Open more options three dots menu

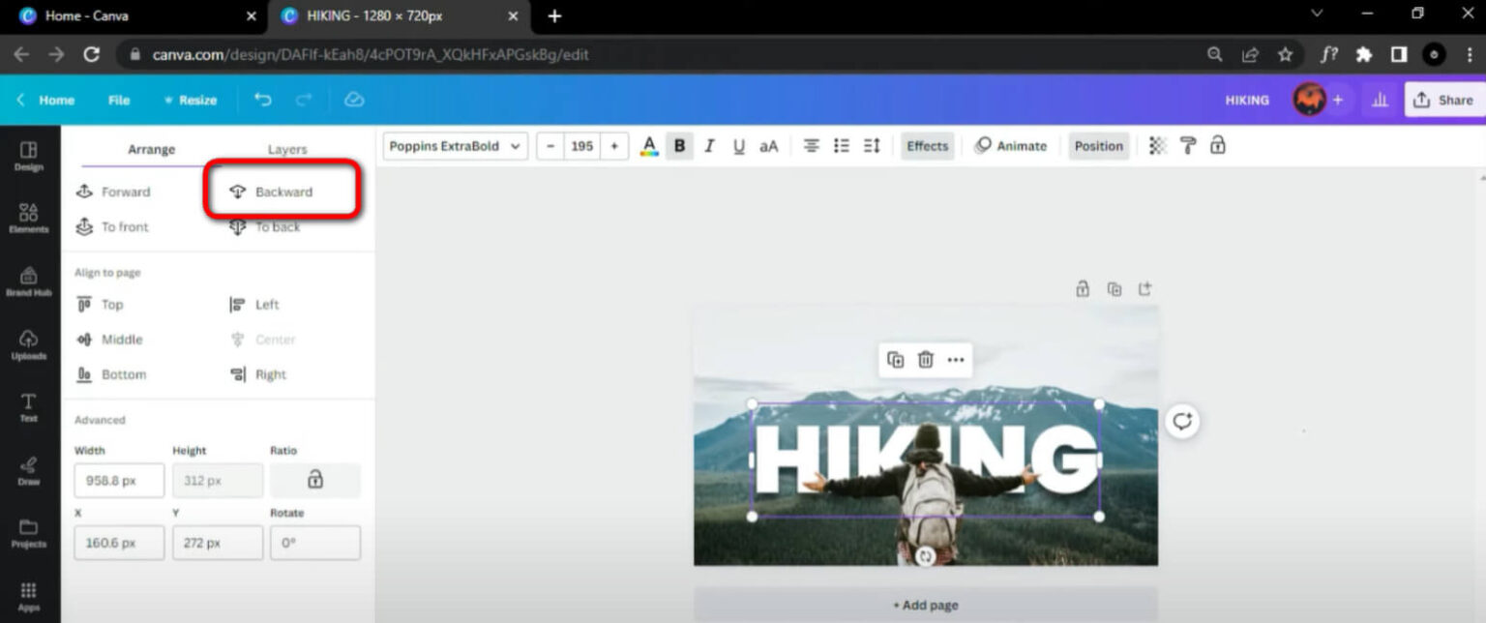point(956,360)
